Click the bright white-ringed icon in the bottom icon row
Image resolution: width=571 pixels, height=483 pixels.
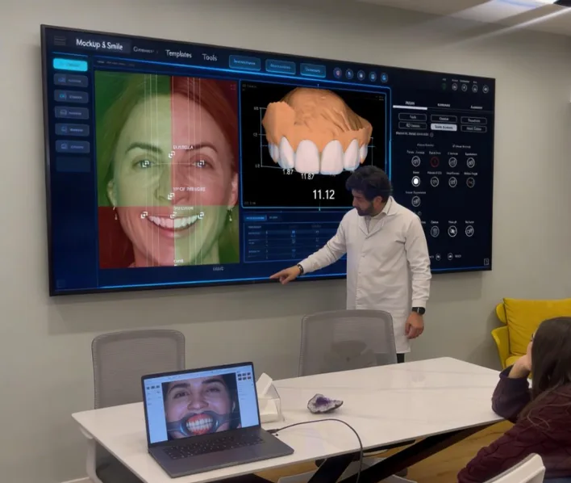pyautogui.click(x=452, y=231)
